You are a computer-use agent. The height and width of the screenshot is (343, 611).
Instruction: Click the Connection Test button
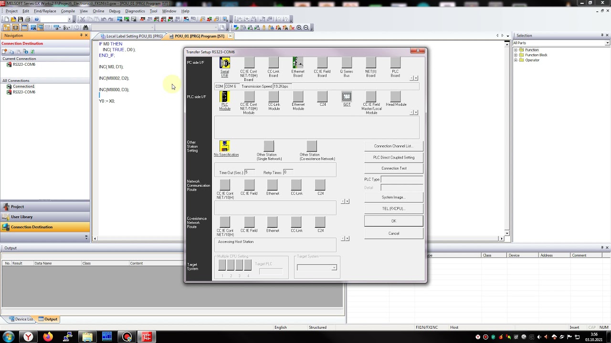[394, 168]
